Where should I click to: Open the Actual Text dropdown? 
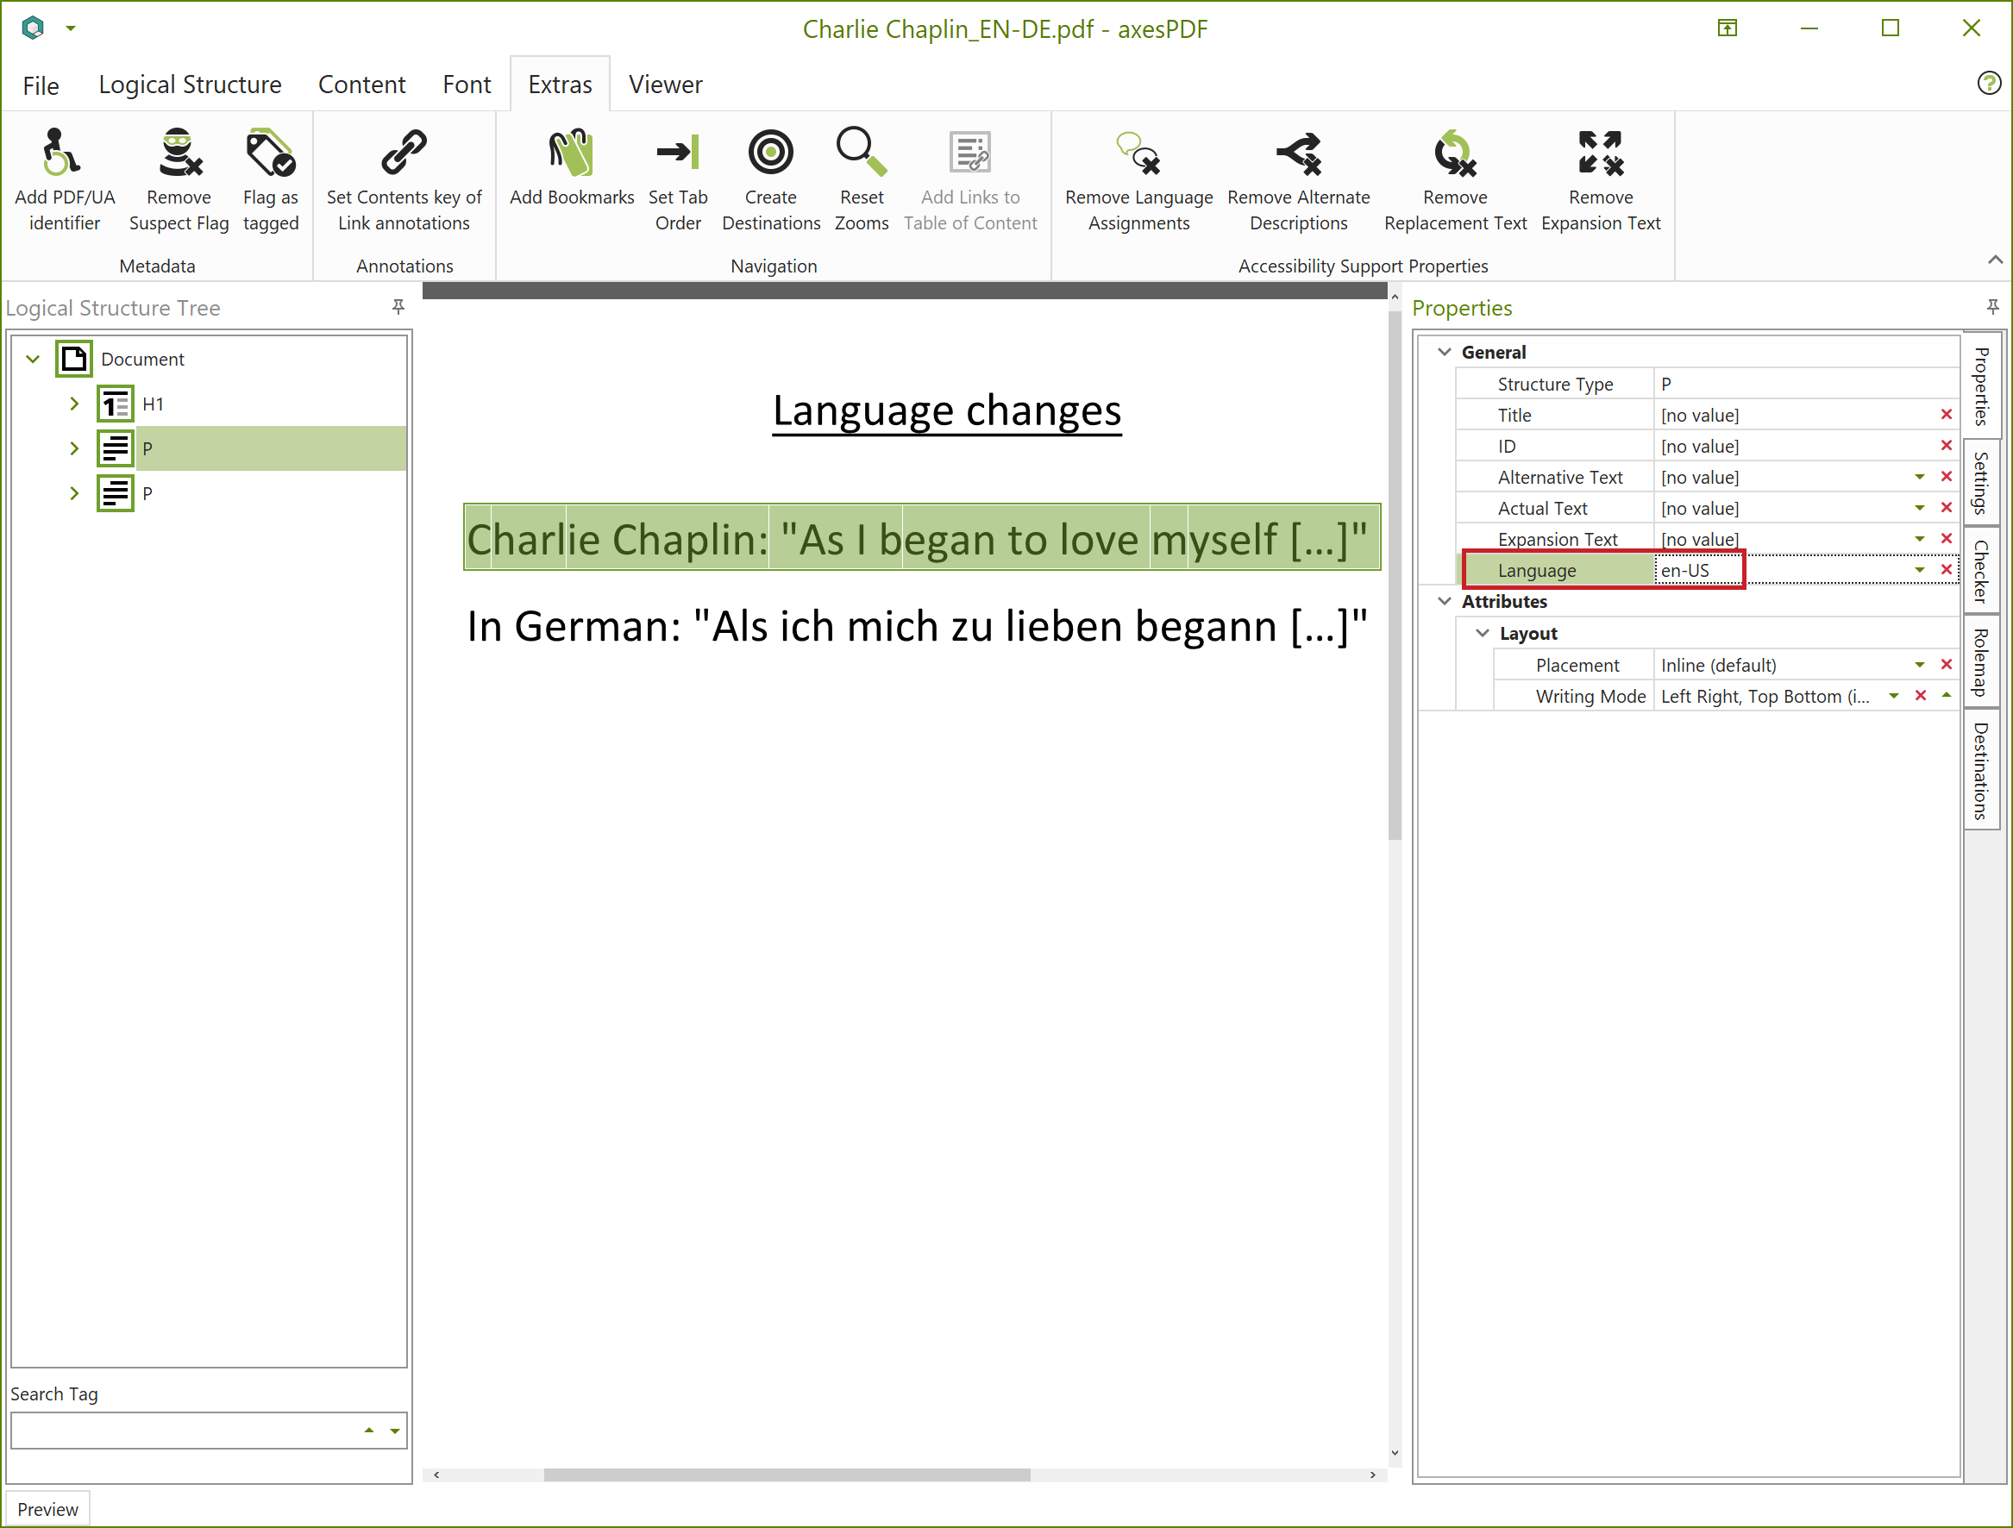1919,508
